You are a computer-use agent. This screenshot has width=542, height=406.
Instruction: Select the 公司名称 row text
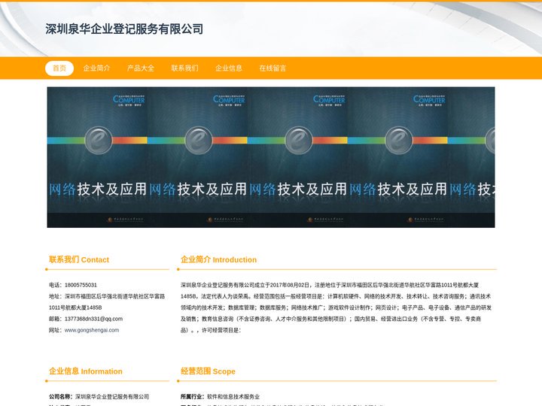point(99,397)
